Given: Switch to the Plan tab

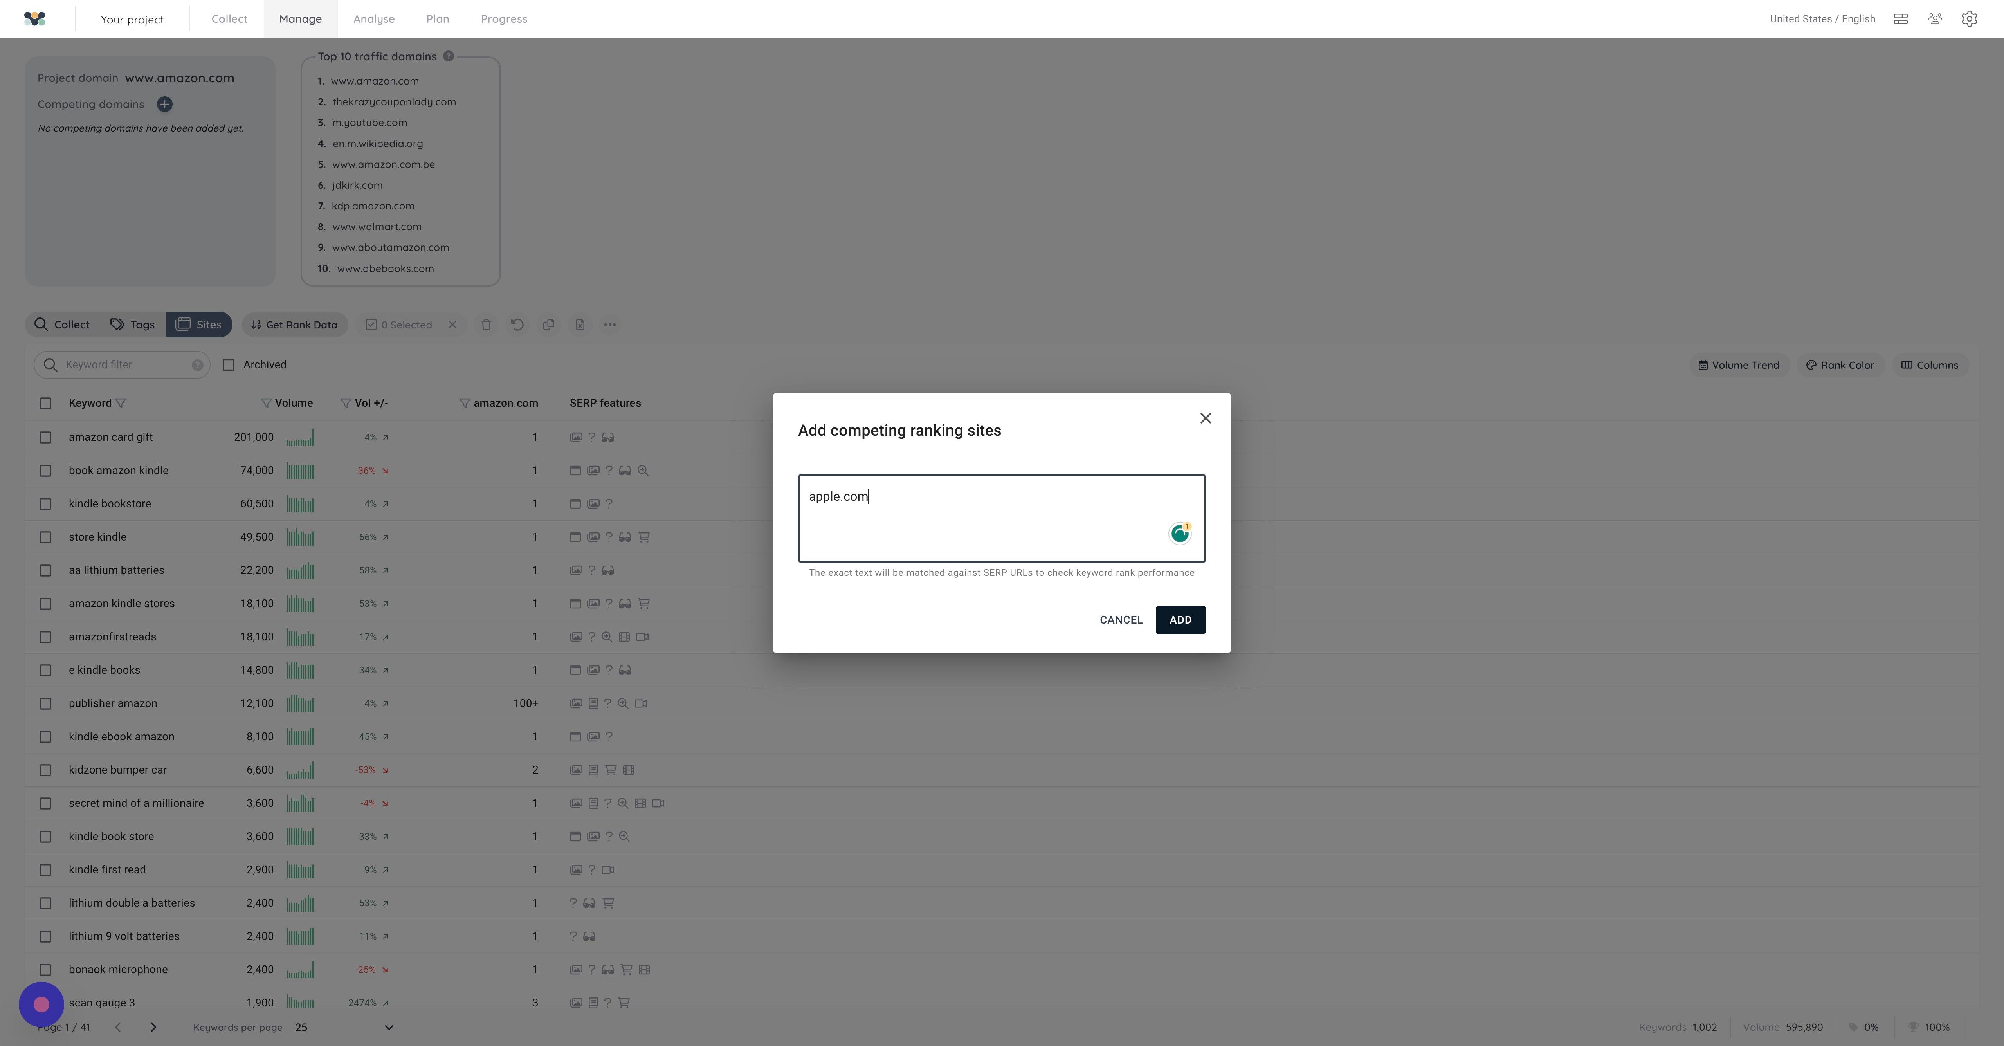Looking at the screenshot, I should click(x=437, y=19).
